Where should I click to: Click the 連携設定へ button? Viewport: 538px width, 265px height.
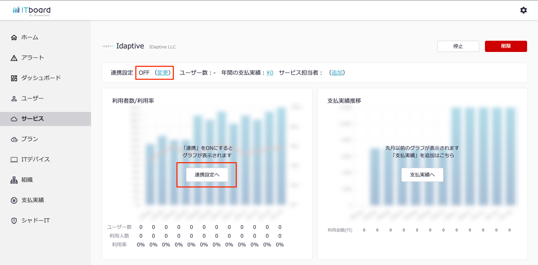coord(207,174)
